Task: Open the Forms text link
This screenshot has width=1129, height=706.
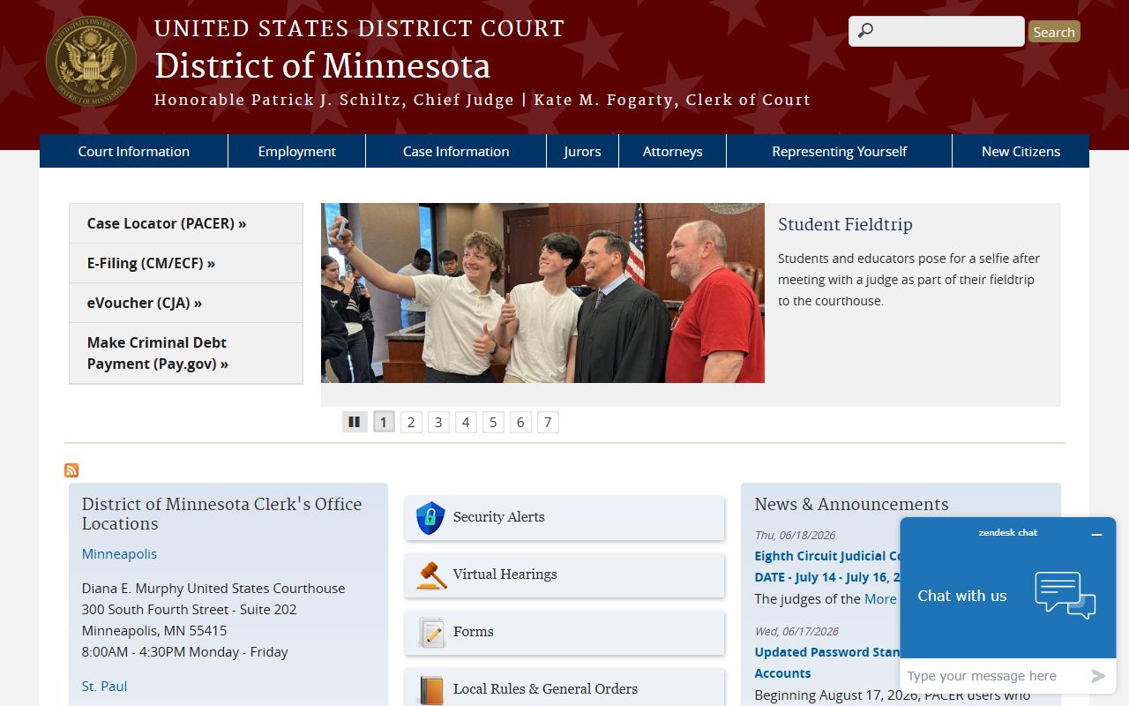Action: [474, 632]
